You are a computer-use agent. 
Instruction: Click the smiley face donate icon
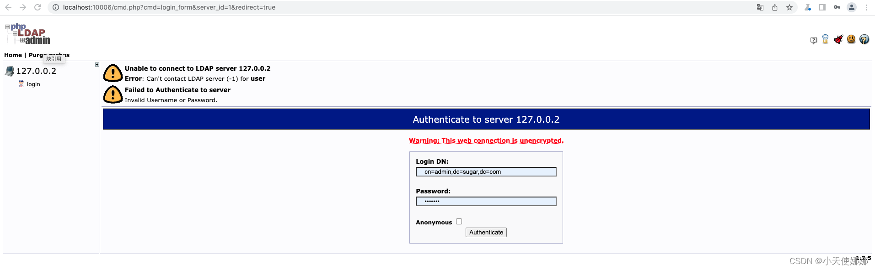pyautogui.click(x=851, y=39)
